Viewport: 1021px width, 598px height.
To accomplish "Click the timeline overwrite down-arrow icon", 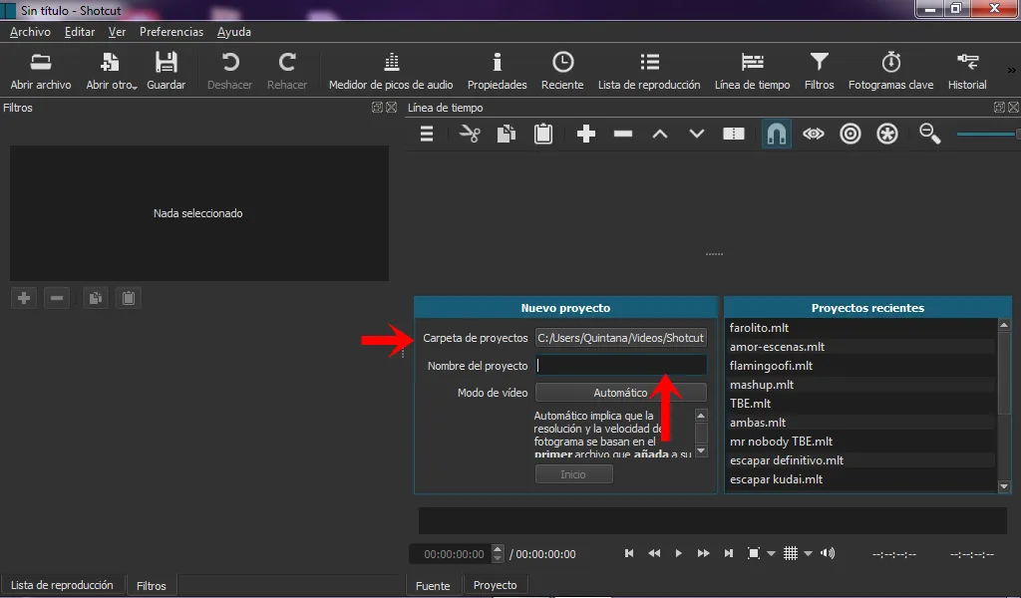I will [697, 134].
